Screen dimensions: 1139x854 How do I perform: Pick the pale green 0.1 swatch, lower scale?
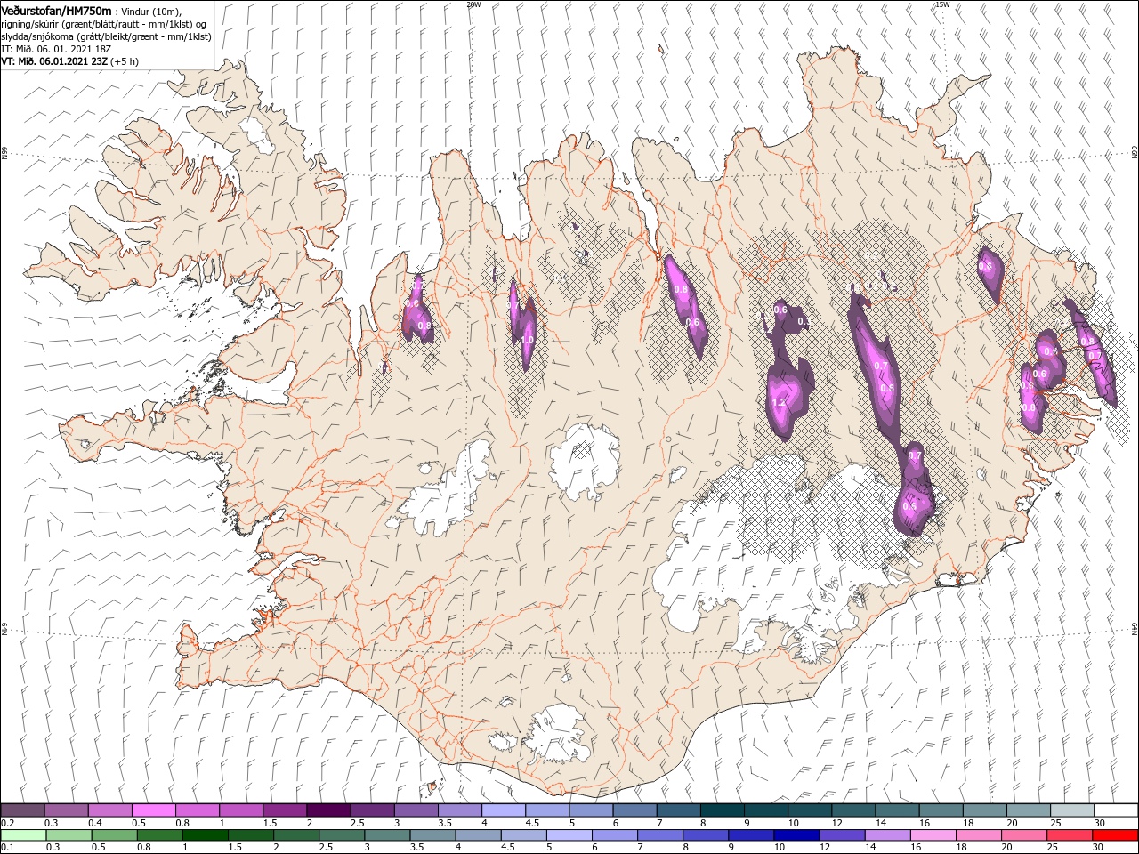[x=23, y=835]
